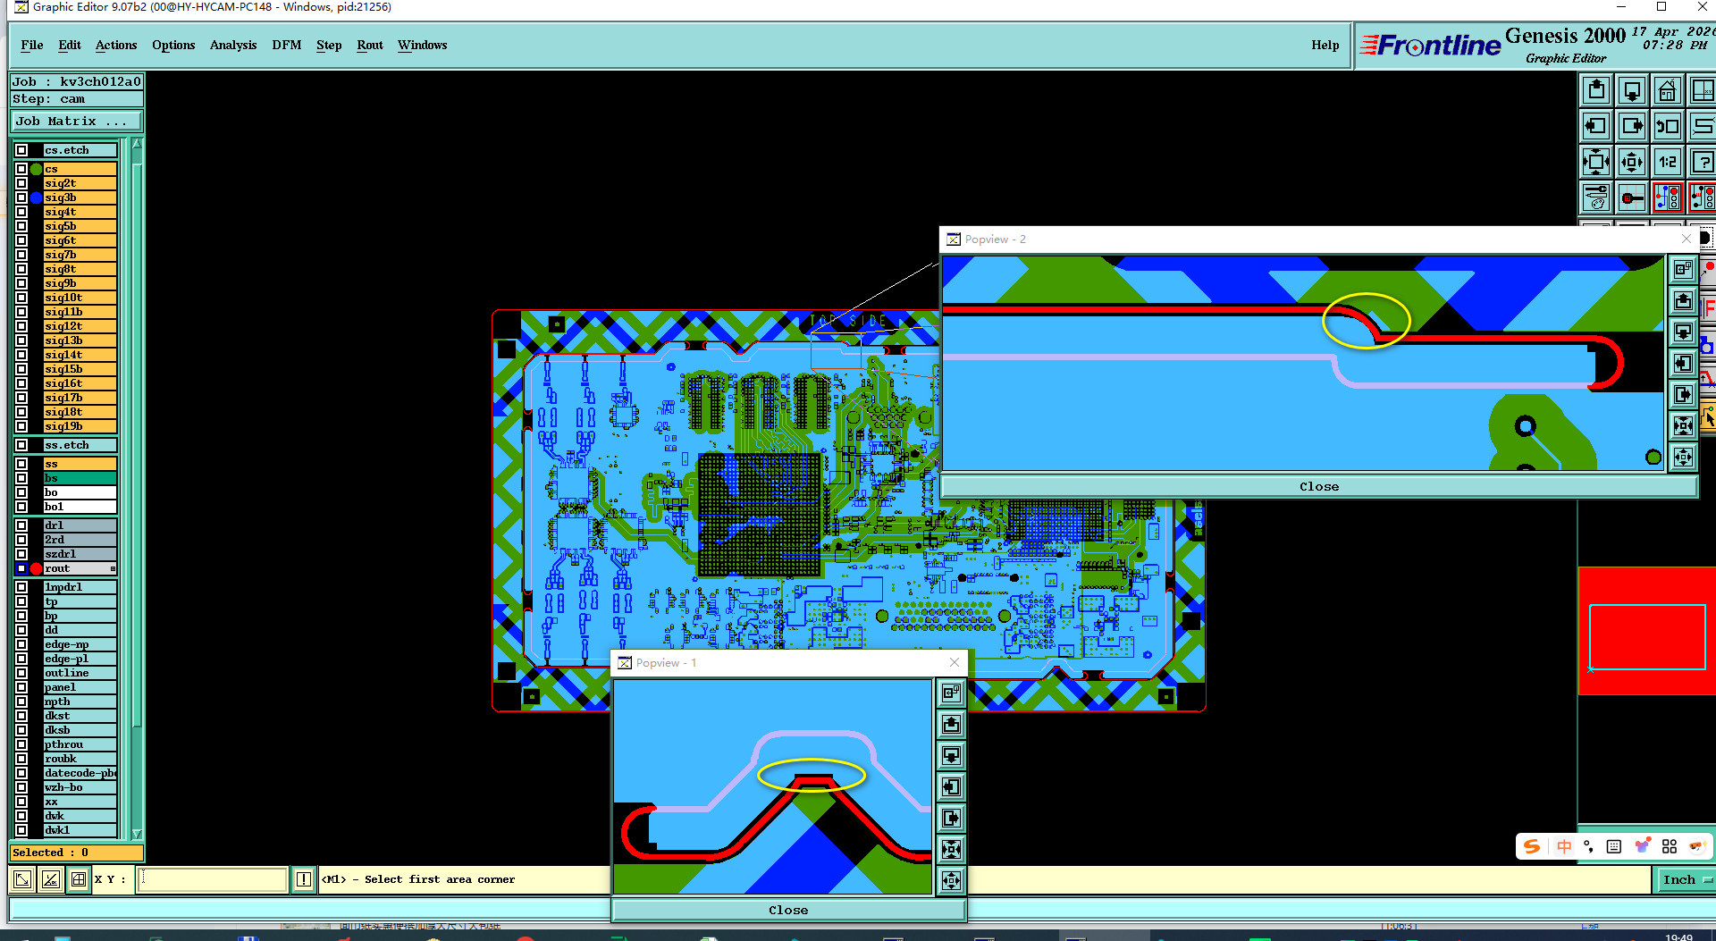Click Popview 2 pan up icon
The image size is (1716, 941).
(1683, 301)
